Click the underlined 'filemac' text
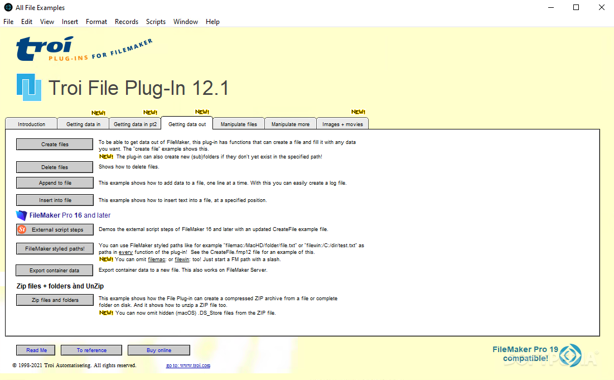This screenshot has width=614, height=380. click(156, 259)
